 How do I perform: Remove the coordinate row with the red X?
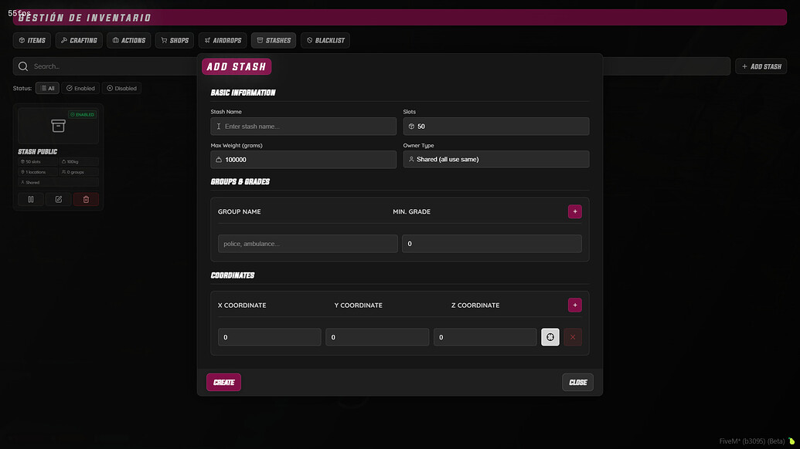574,336
